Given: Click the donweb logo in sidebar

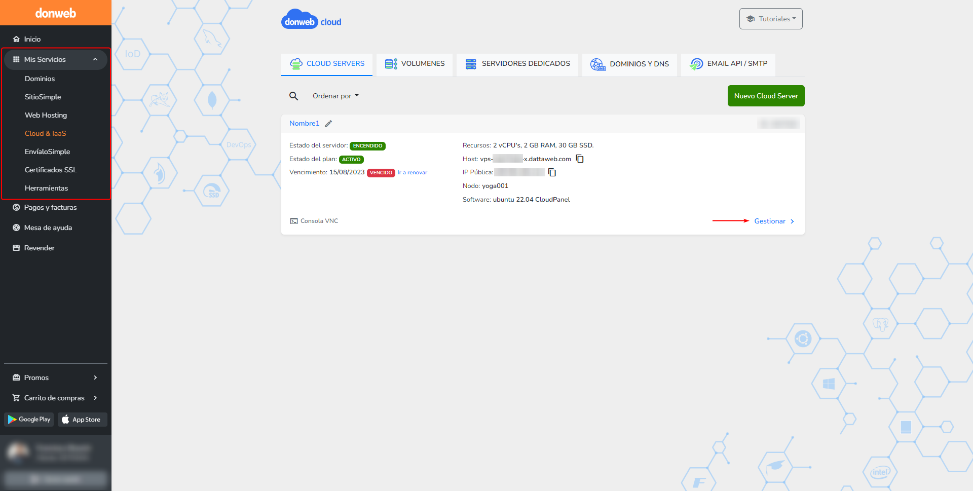Looking at the screenshot, I should click(x=56, y=13).
